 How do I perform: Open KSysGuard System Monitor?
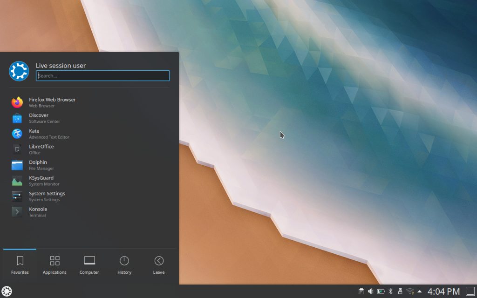coord(89,181)
